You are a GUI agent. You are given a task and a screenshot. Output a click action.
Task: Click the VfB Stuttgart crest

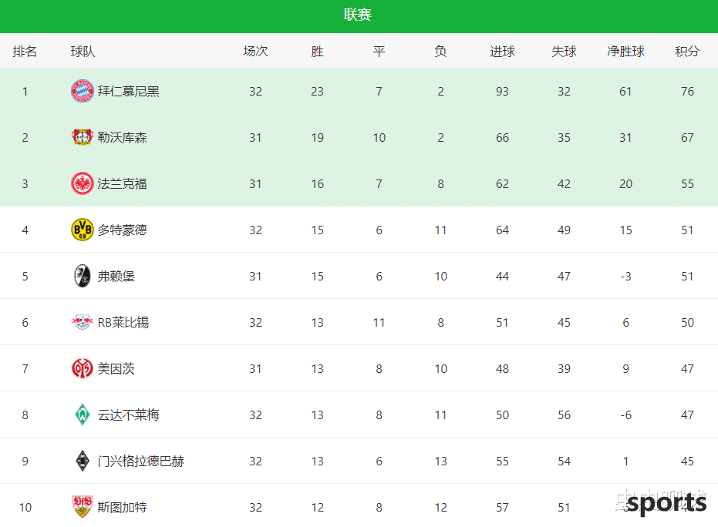click(83, 506)
